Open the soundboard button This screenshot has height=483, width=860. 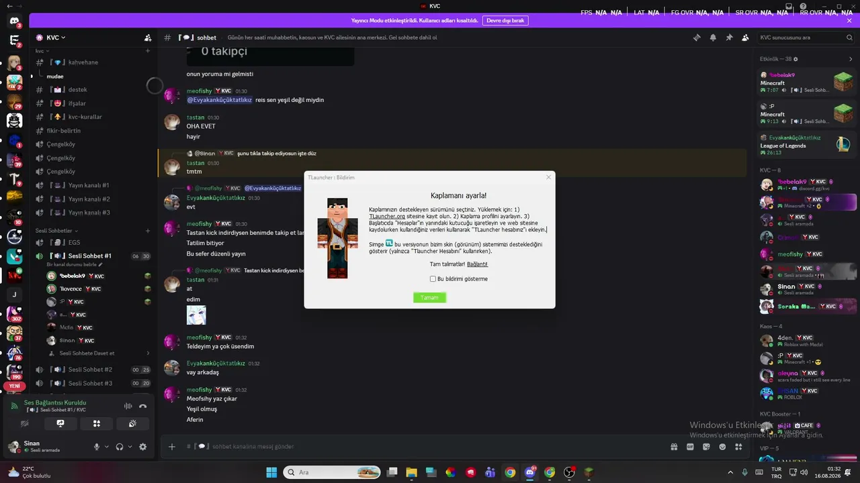pyautogui.click(x=133, y=423)
